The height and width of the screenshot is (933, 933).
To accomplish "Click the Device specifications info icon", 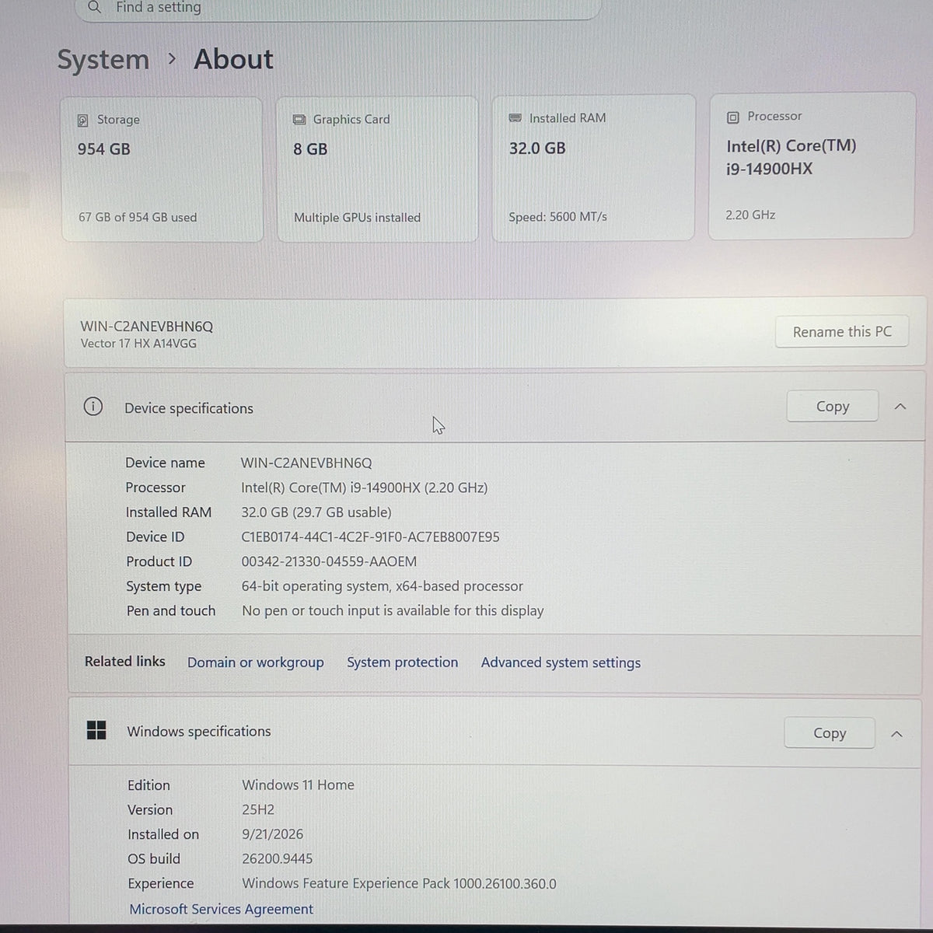I will click(x=93, y=407).
